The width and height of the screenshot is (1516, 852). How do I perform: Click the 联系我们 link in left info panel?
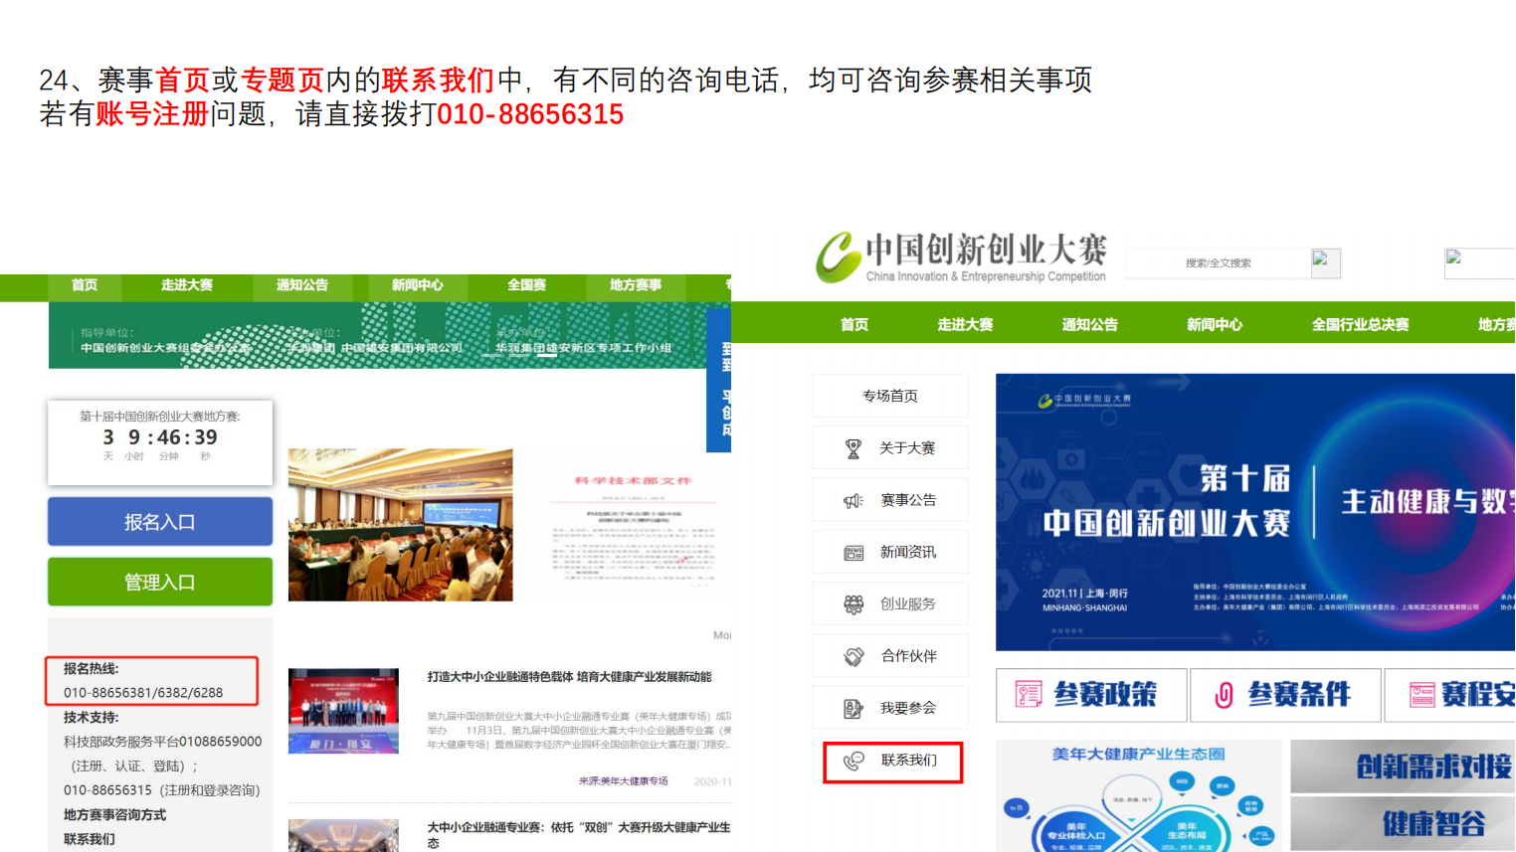coord(90,839)
